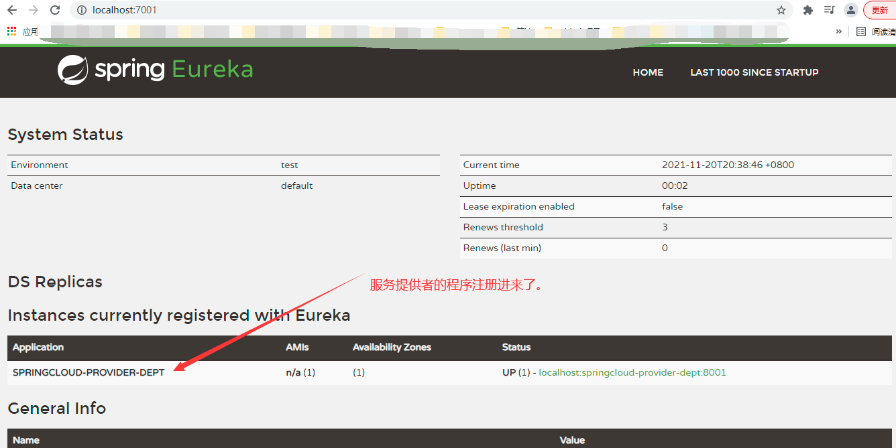Select the Renews (last min) label
Image resolution: width=896 pixels, height=448 pixels.
tap(502, 248)
